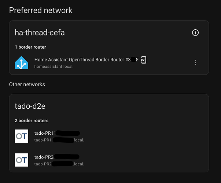The height and width of the screenshot is (183, 221).
Task: Click the "2 border routers" label
Action: pyautogui.click(x=32, y=120)
